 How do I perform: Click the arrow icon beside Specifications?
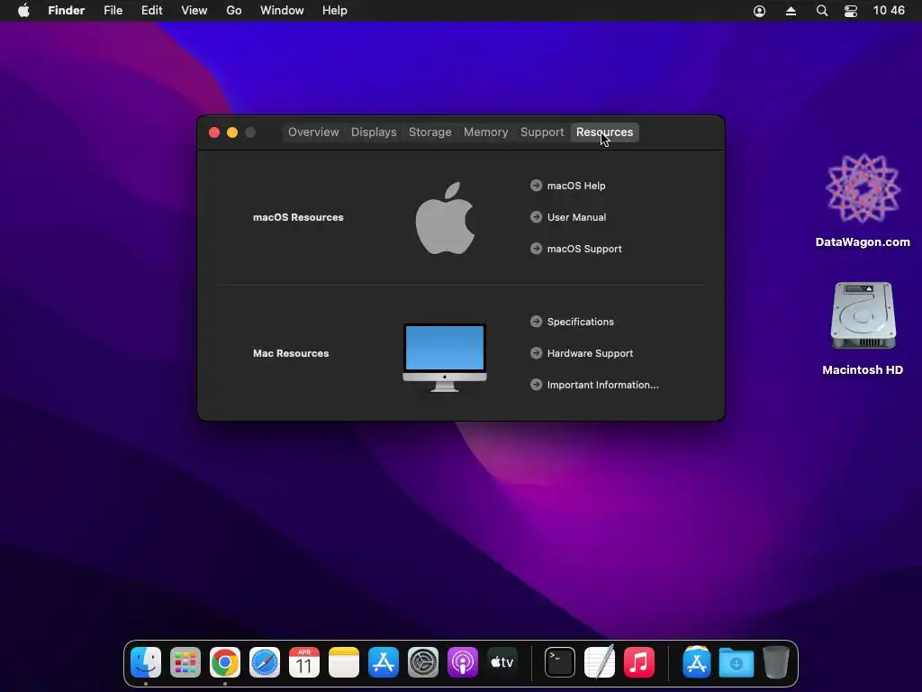(x=536, y=322)
